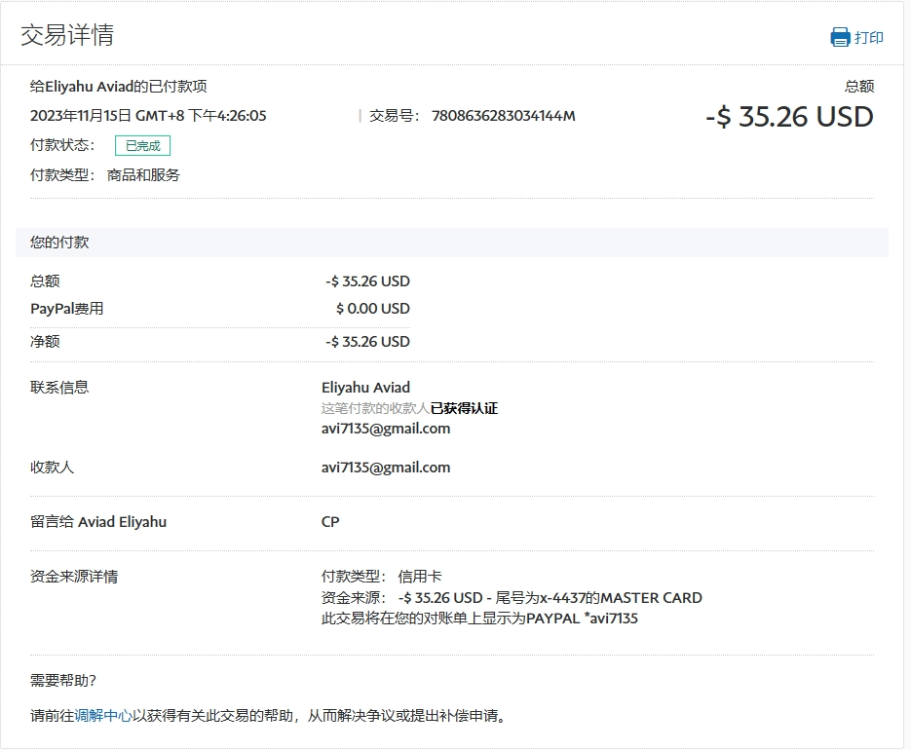Open the 调解中心 resolution center link
The height and width of the screenshot is (750, 911).
(x=103, y=716)
